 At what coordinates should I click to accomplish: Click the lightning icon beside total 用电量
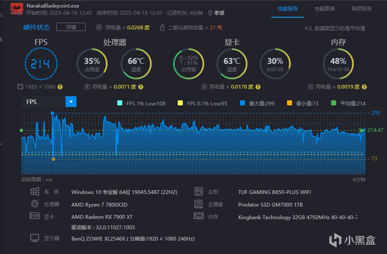[x=99, y=27]
